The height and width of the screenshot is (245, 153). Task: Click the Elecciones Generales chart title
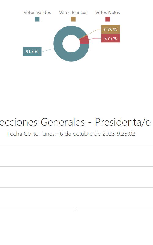click(x=75, y=122)
